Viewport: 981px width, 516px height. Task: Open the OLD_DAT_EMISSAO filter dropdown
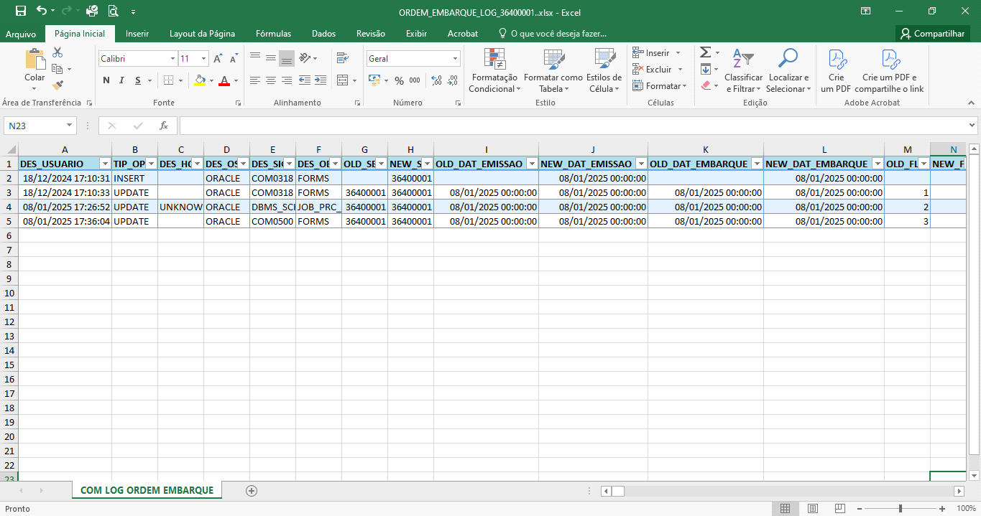point(532,164)
